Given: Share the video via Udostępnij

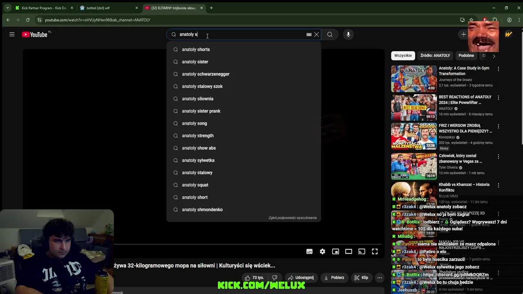Looking at the screenshot, I should (301, 278).
